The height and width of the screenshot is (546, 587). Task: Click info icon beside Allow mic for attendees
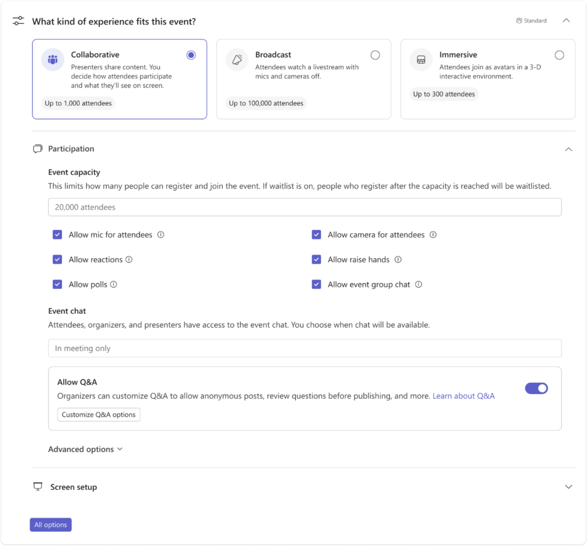(161, 235)
